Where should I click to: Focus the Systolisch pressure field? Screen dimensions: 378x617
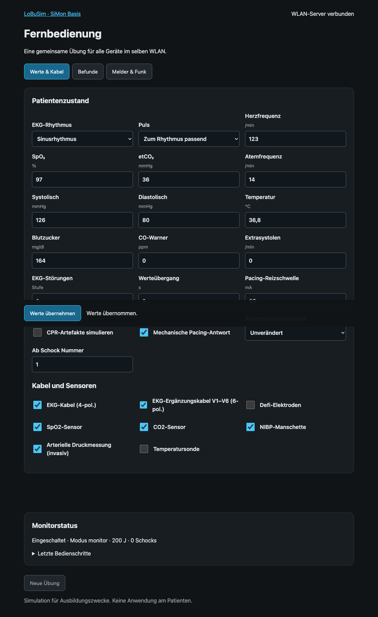[82, 220]
